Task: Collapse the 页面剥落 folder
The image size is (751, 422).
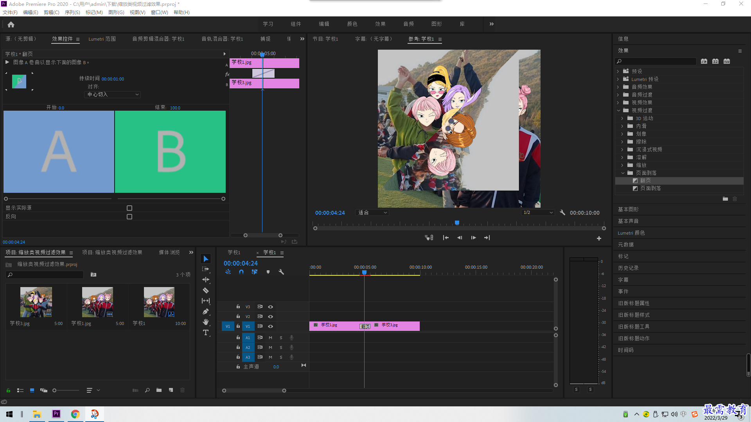Action: 623,173
